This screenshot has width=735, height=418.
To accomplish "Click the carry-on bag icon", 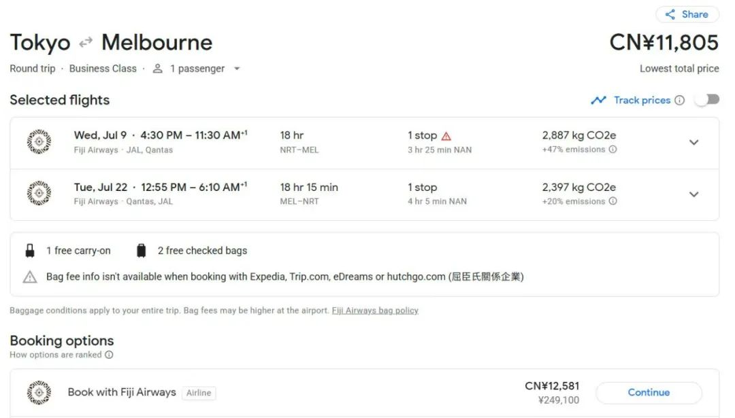I will coord(30,250).
